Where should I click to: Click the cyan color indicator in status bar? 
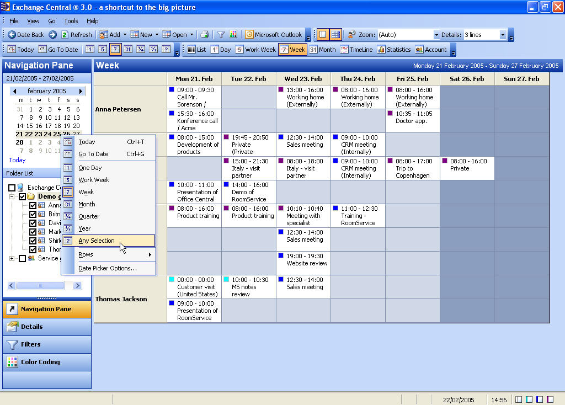tap(529, 399)
